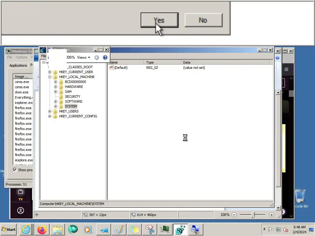This screenshot has width=315, height=236.
Task: Select the BCD00000000 key
Action: coord(75,82)
